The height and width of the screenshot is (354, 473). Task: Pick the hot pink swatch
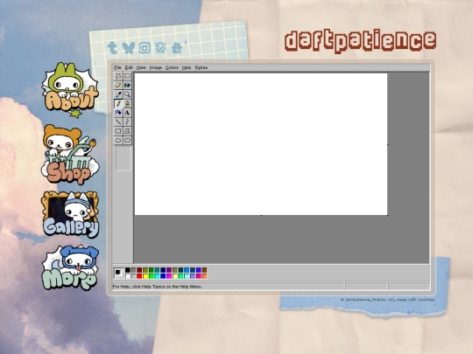tap(199, 276)
